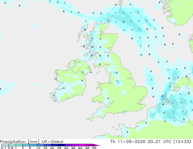Click the 0.1 to 0.5 mm legend swatch
Image resolution: width=193 pixels, height=149 pixels.
(5, 145)
